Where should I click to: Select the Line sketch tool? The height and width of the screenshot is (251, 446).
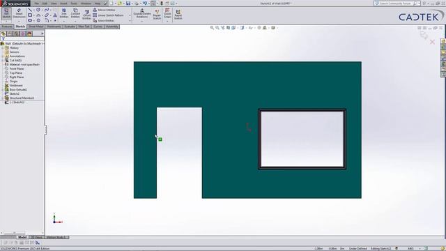click(x=30, y=10)
